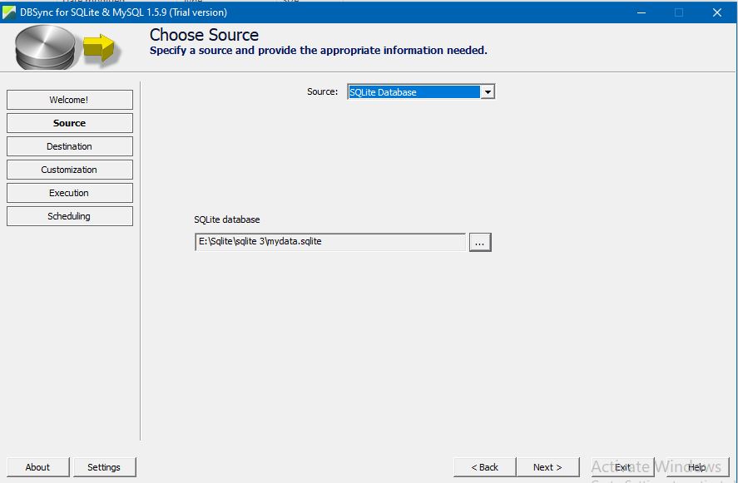Minimize the DBSync window
Viewport: 738px width, 483px height.
pos(641,12)
